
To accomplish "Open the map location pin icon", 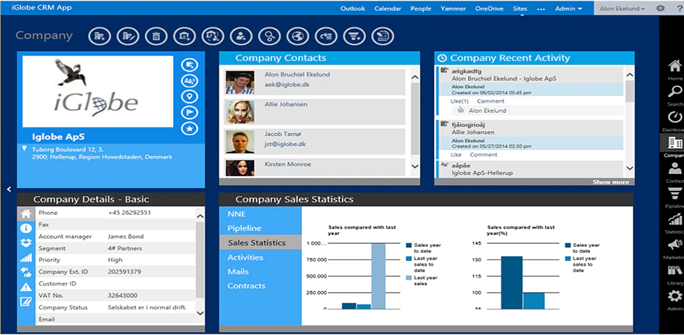I will [x=189, y=97].
